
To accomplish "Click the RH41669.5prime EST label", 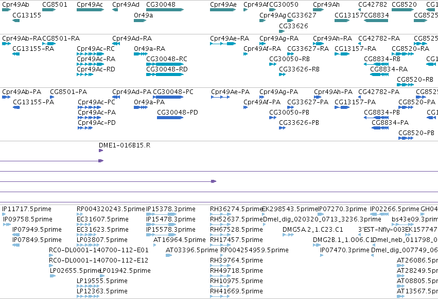I will tap(236, 291).
